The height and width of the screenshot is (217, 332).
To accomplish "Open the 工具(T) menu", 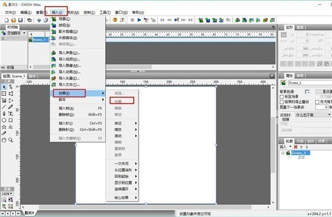I will click(x=105, y=13).
